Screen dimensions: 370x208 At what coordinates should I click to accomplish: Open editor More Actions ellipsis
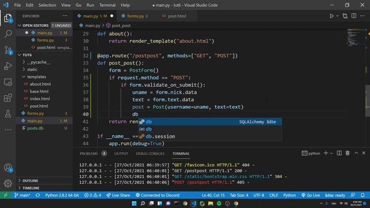(x=362, y=16)
